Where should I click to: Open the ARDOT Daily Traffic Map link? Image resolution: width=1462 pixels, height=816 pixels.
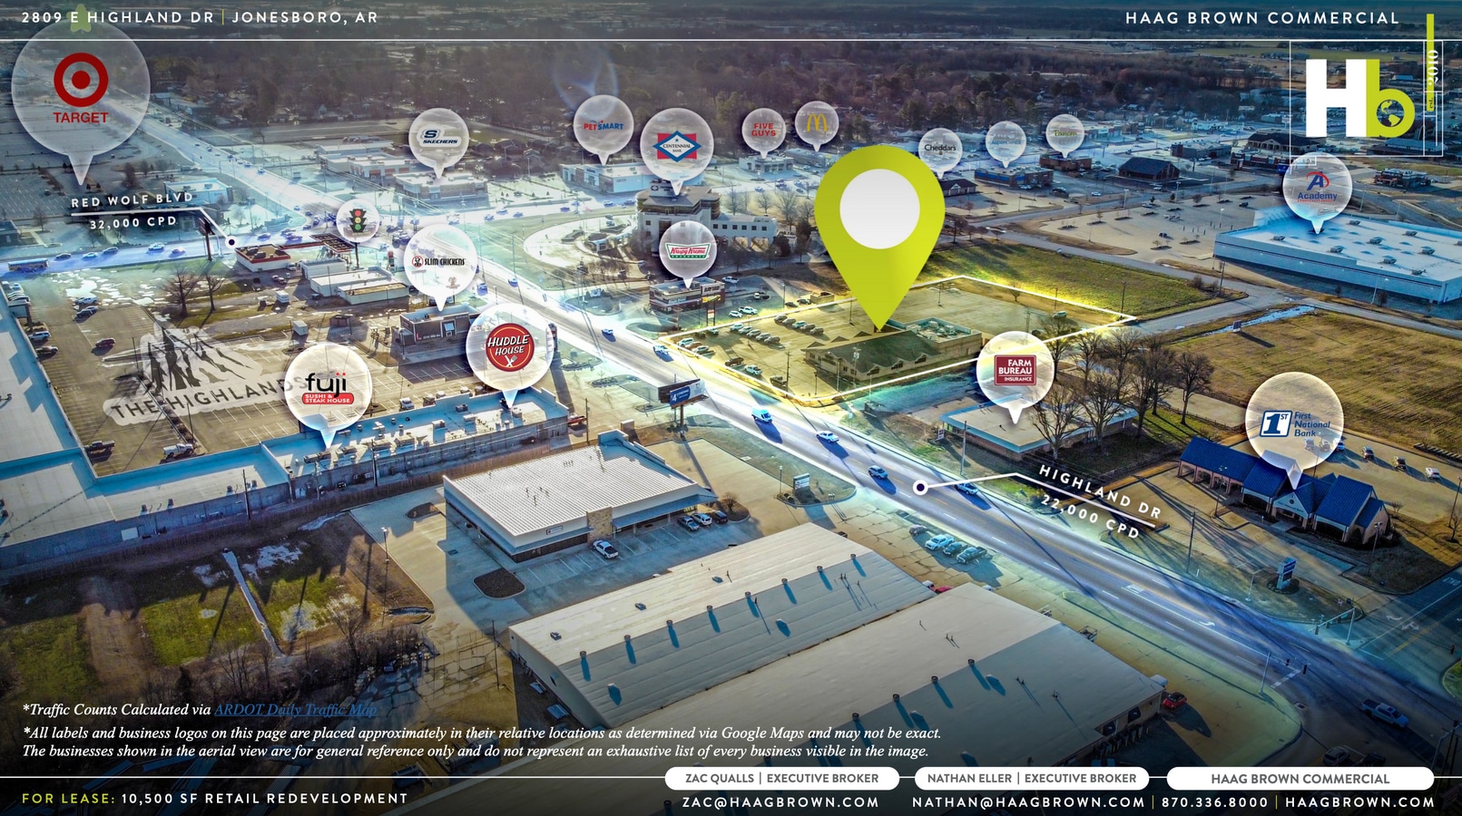(295, 710)
